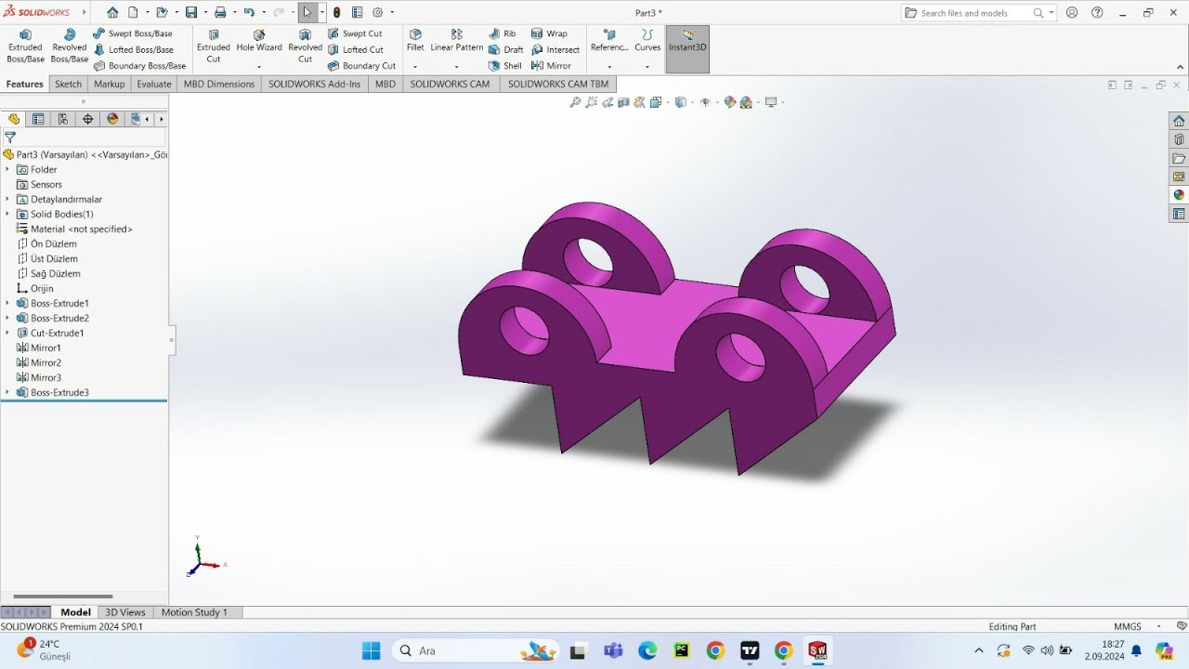Image resolution: width=1189 pixels, height=669 pixels.
Task: Choose the Extruded Cut tool
Action: 214,46
